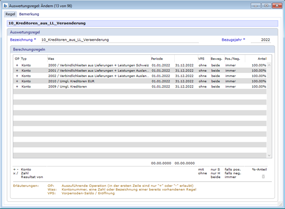285x209 pixels.
Task: Close the Auswertungsregel dialog
Action: tap(276, 5)
